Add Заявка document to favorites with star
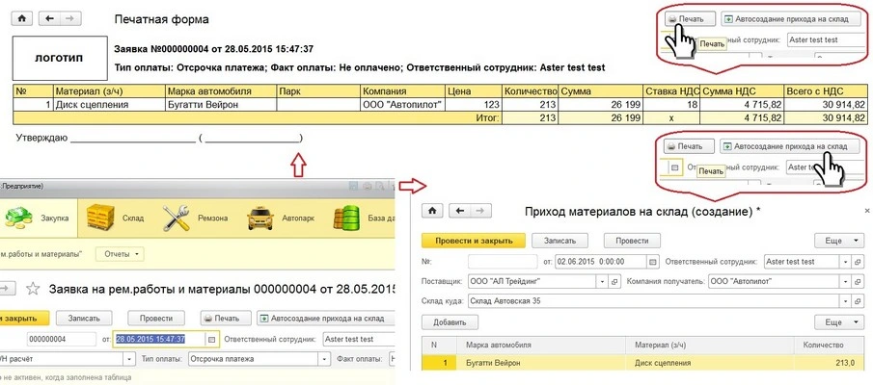The width and height of the screenshot is (873, 385). coord(32,289)
